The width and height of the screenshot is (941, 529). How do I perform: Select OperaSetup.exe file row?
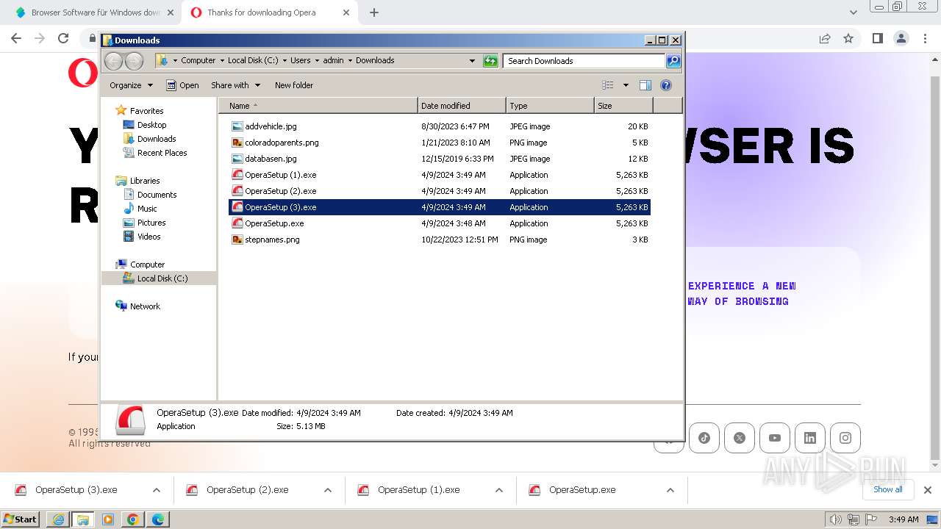click(440, 223)
